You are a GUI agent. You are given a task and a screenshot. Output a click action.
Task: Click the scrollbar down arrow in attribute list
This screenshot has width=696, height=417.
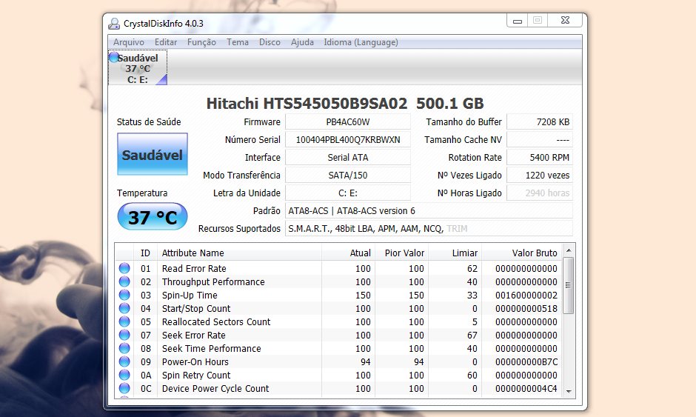(x=569, y=391)
